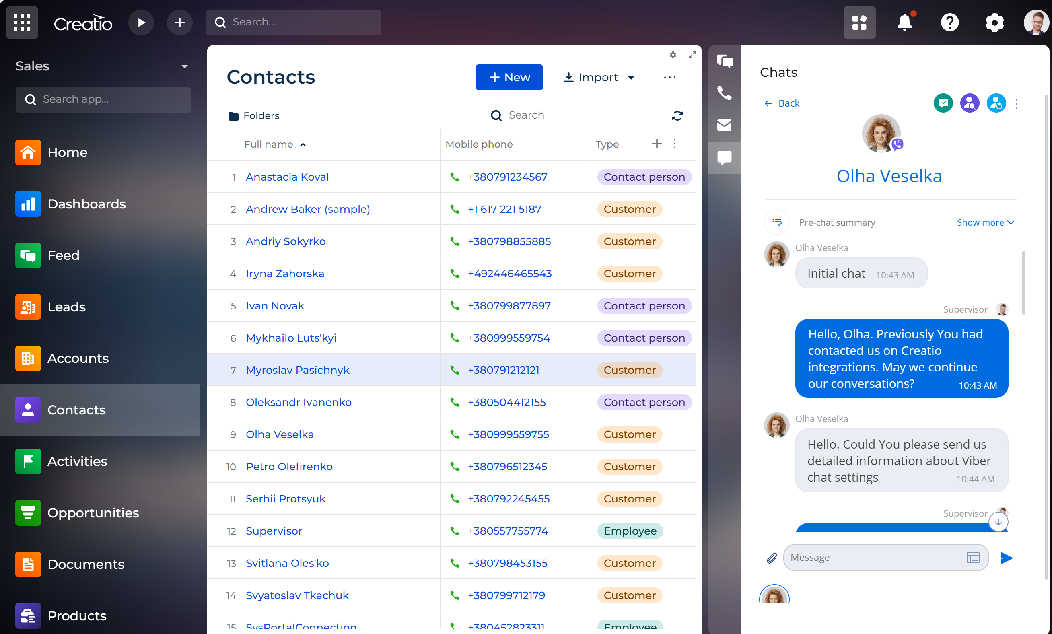This screenshot has height=634, width=1052.
Task: Open the Opportunities section
Action: 93,513
